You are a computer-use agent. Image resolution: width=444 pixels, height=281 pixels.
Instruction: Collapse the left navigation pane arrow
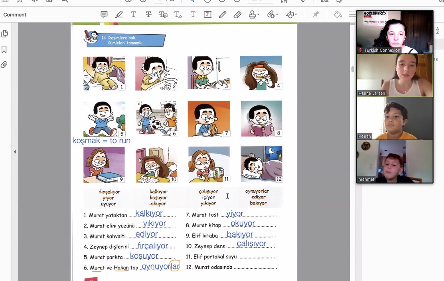(15, 152)
